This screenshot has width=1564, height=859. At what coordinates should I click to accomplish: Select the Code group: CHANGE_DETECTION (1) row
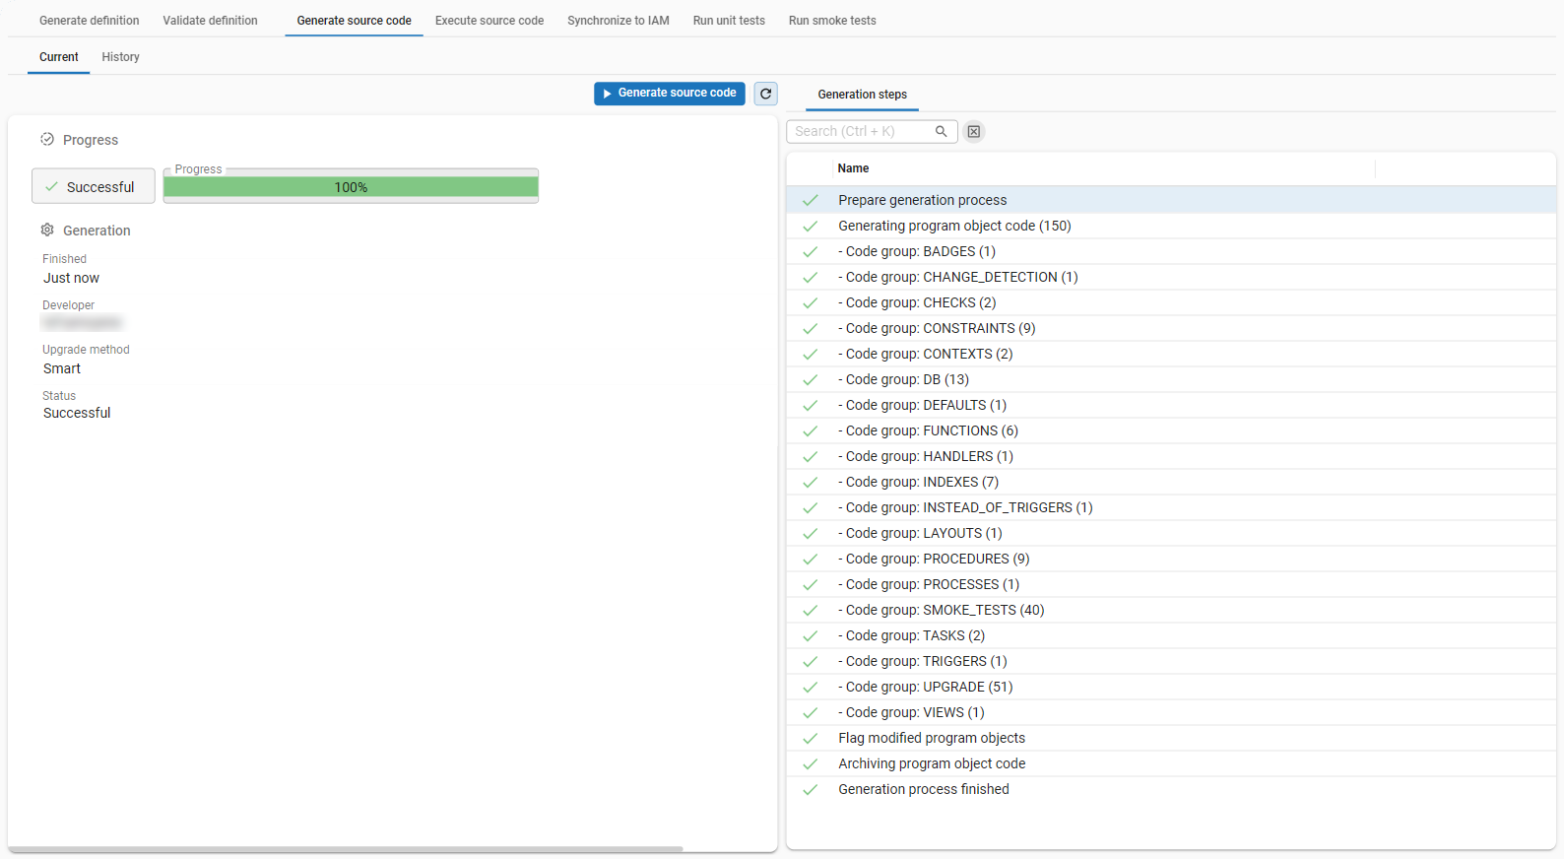tap(1171, 277)
